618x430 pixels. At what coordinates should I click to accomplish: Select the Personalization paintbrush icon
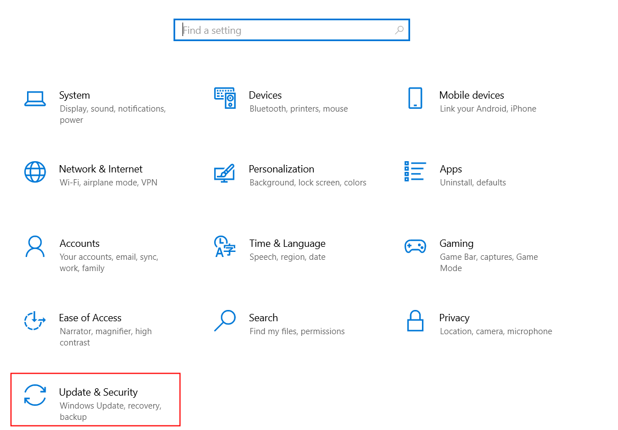pyautogui.click(x=225, y=174)
